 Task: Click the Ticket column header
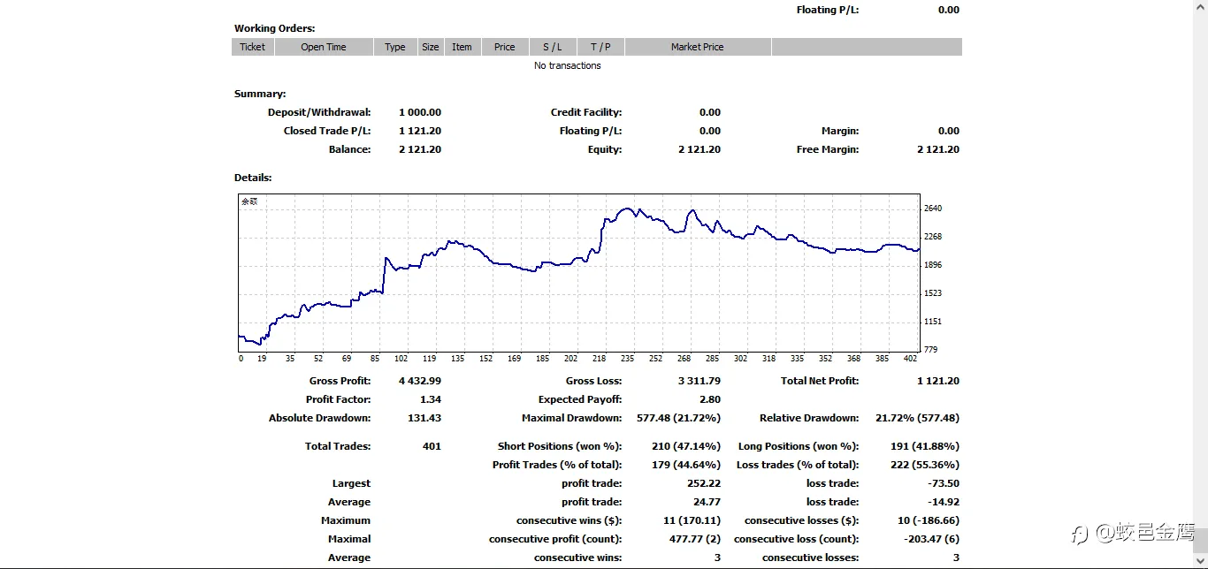[x=253, y=47]
